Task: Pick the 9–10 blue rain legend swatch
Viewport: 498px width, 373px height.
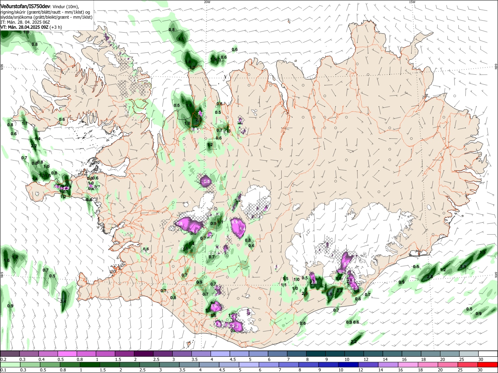Action: (x=328, y=364)
